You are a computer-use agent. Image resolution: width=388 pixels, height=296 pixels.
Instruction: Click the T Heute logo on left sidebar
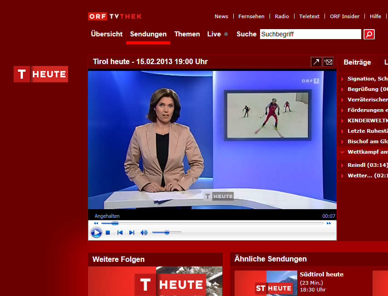tap(41, 74)
